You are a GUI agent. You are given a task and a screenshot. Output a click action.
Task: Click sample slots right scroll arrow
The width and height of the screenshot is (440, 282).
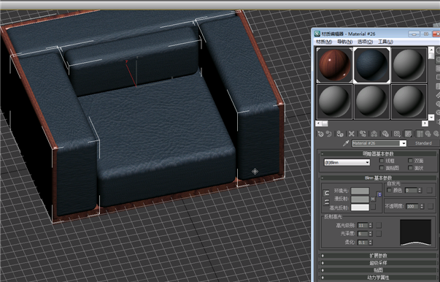425,123
